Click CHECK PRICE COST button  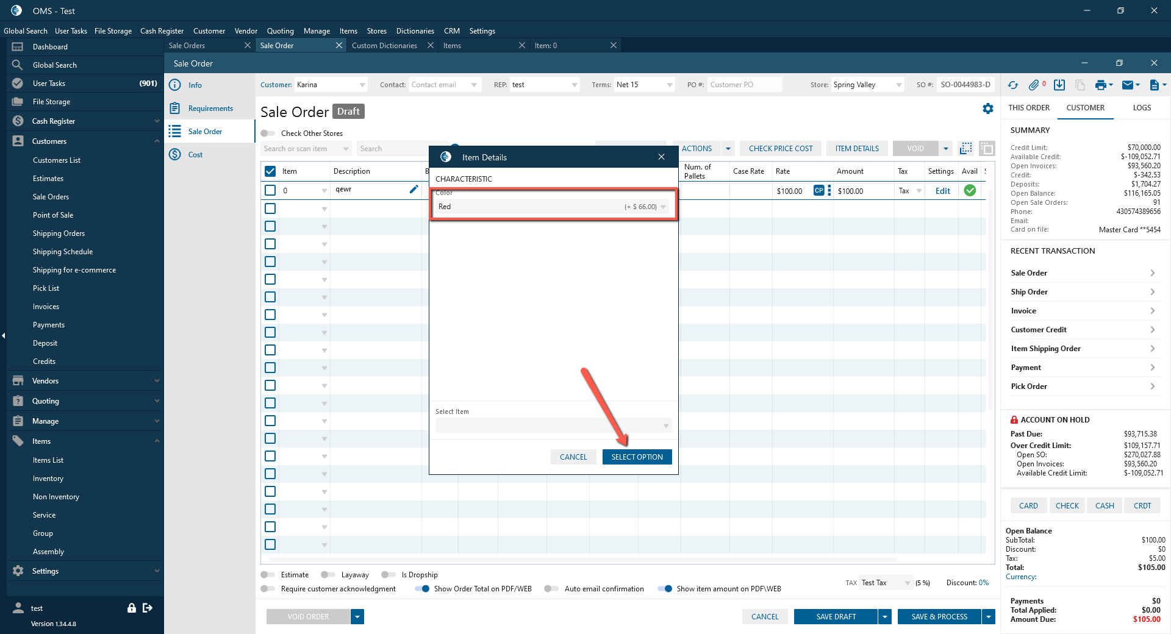(x=781, y=149)
